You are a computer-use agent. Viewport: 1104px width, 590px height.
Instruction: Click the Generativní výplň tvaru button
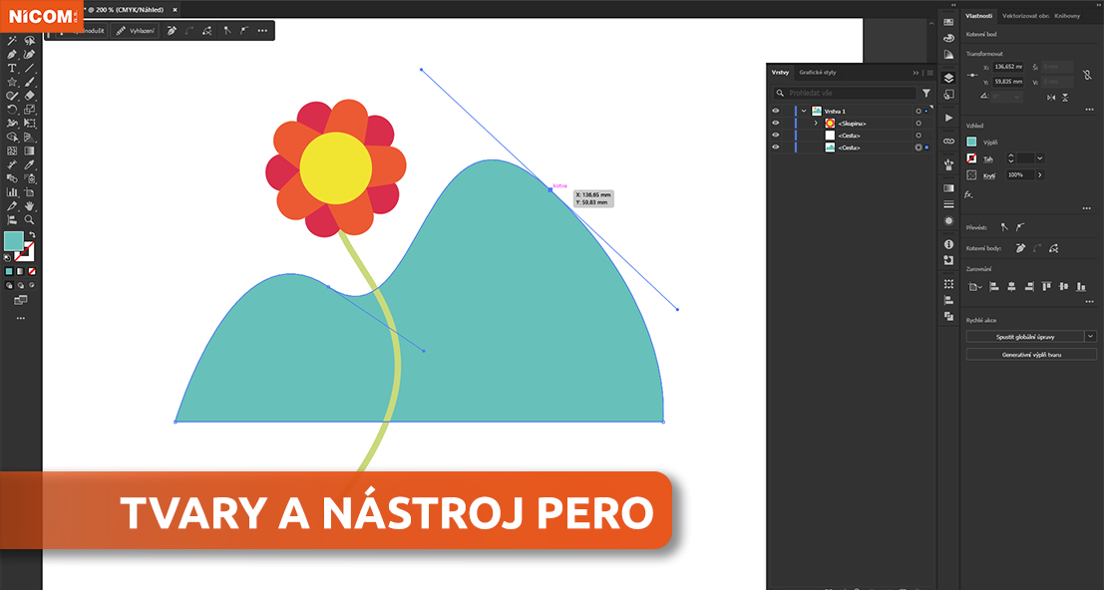pos(1031,354)
